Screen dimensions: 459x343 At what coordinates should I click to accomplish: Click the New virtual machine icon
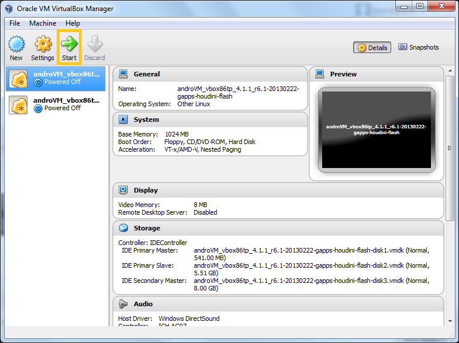pos(16,44)
